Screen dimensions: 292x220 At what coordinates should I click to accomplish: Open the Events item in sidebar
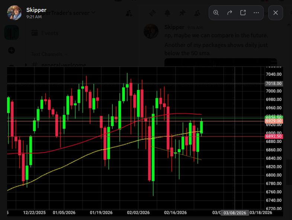tap(49, 33)
